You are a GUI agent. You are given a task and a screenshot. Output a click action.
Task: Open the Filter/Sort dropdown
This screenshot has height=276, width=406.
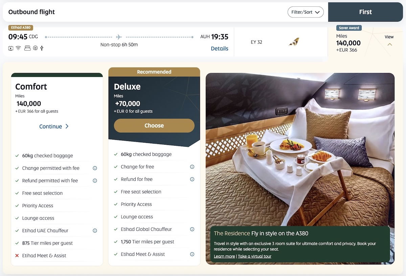(x=306, y=12)
